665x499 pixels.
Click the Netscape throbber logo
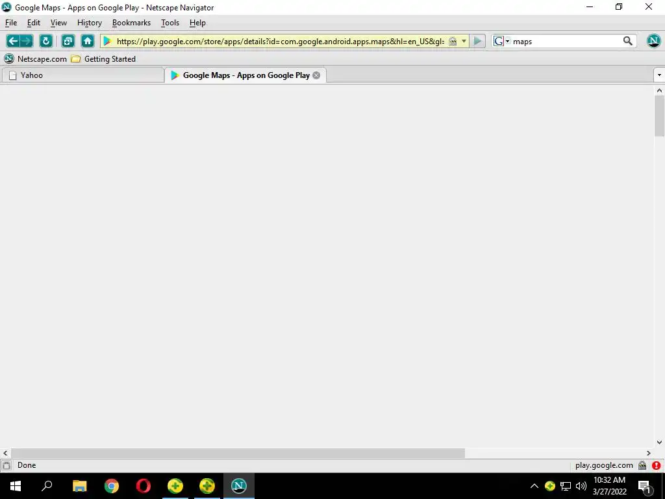point(653,41)
